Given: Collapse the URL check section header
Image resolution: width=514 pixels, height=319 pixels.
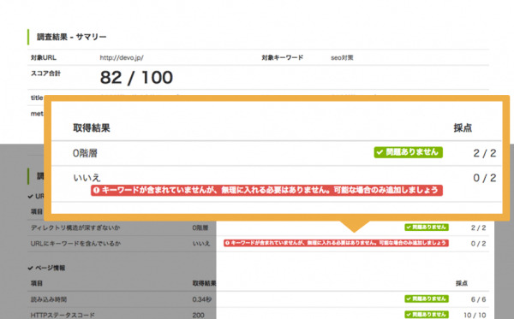Looking at the screenshot, I should 36,197.
